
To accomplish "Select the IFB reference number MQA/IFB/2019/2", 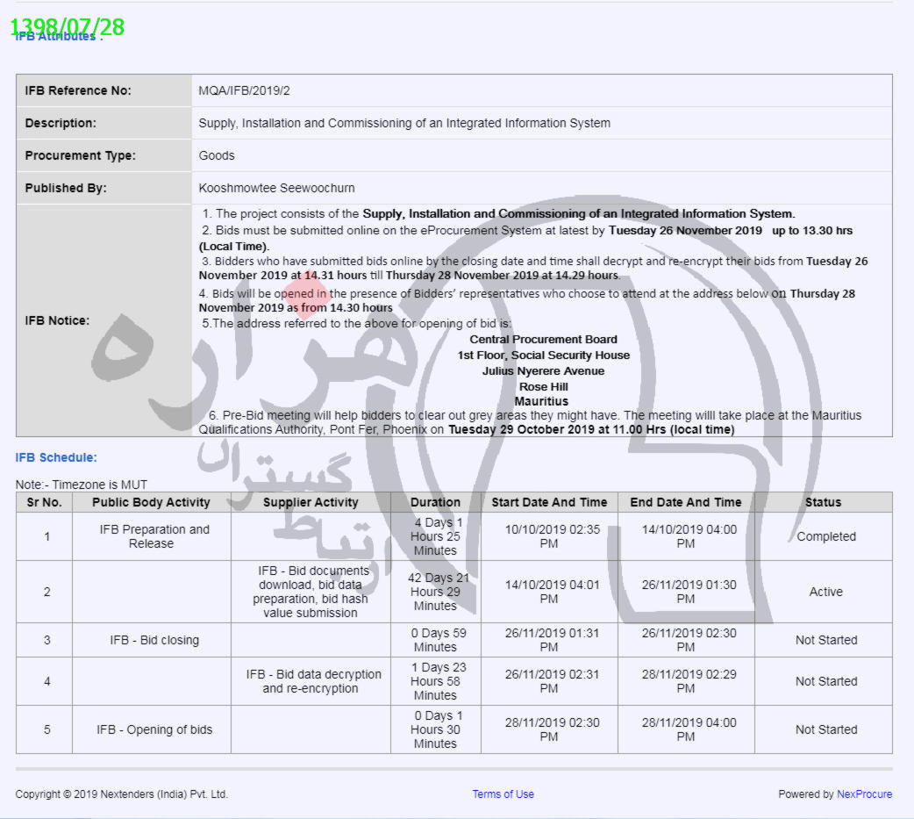I will click(244, 90).
